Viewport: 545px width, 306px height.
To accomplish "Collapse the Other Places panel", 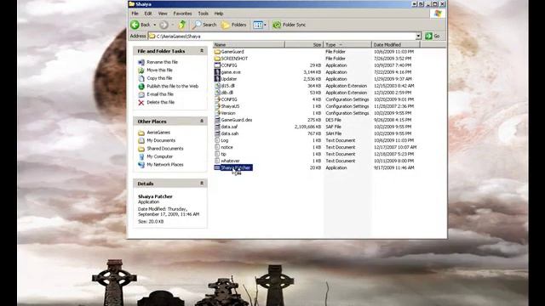I will (202, 121).
